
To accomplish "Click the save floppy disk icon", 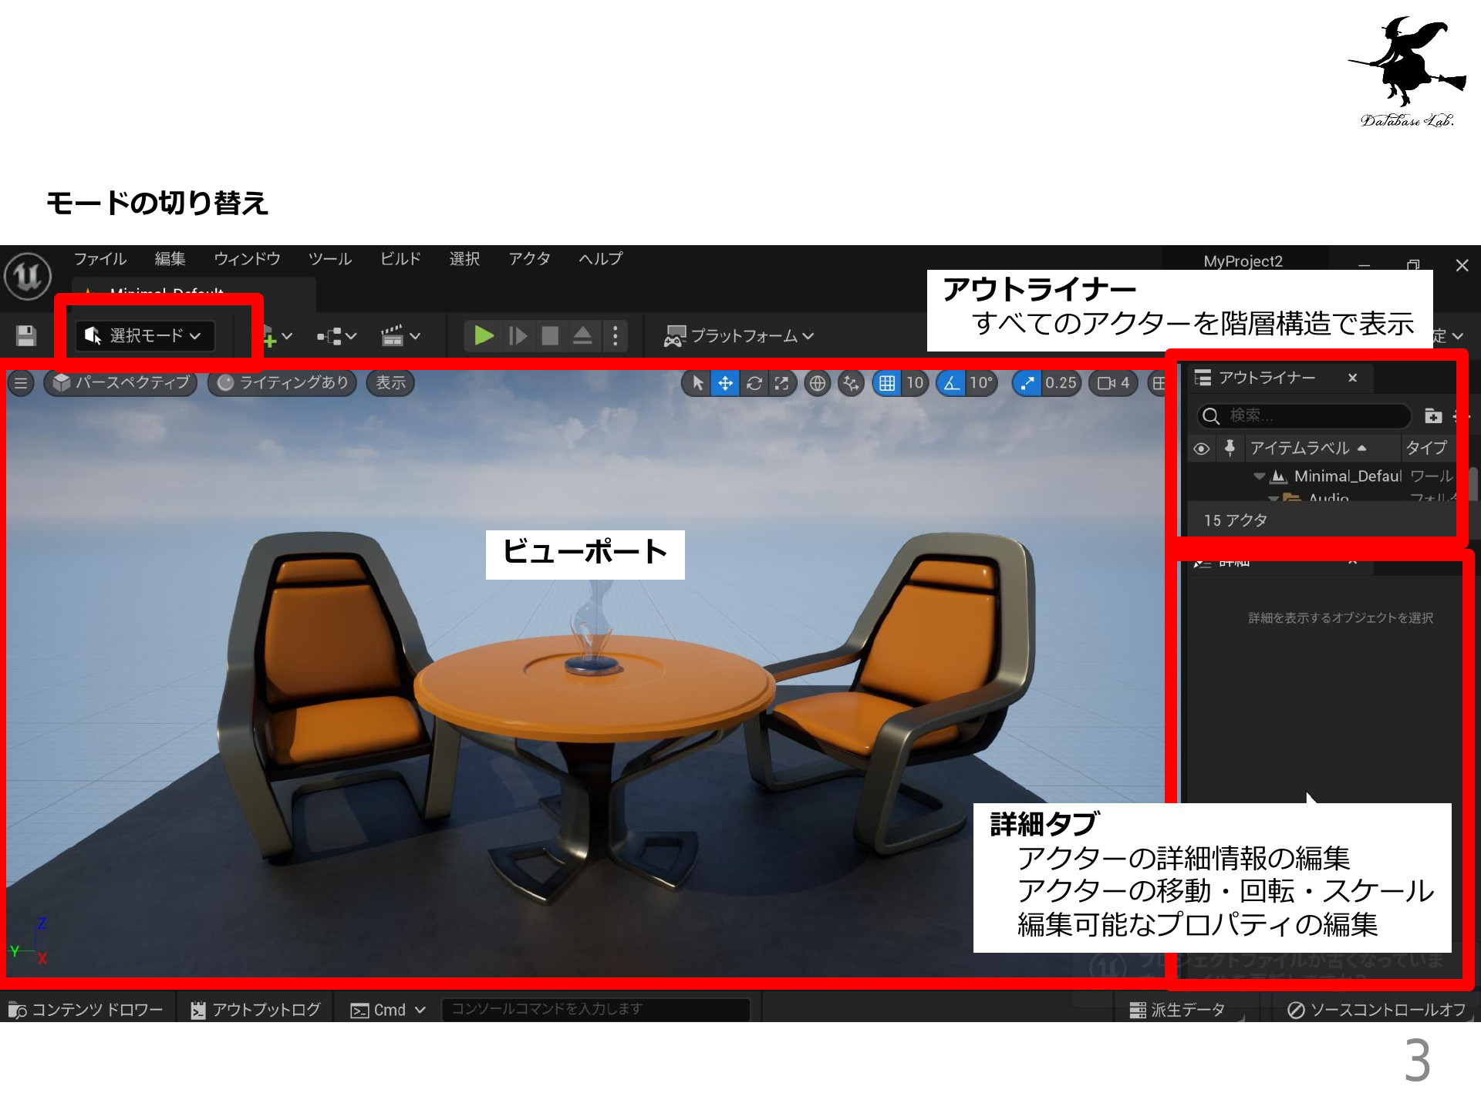I will tap(26, 336).
